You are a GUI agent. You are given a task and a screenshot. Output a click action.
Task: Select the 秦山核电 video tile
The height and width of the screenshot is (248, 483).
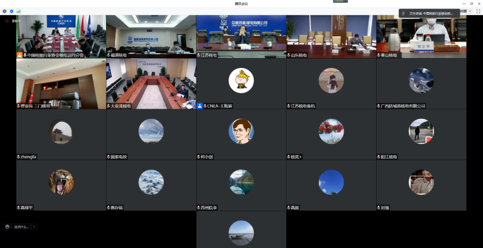pos(421,36)
